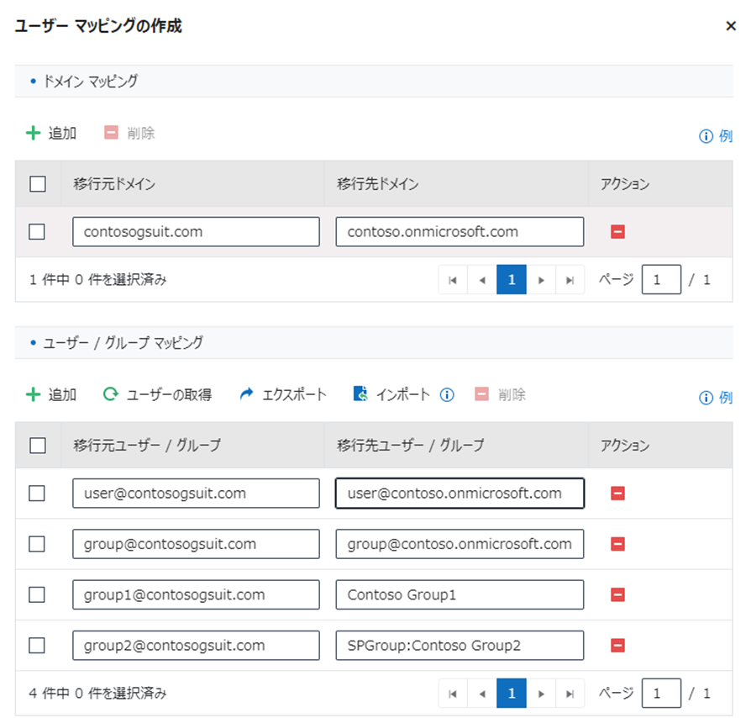The image size is (751, 718).
Task: Go to last page in user/group mapping pager
Action: (570, 694)
